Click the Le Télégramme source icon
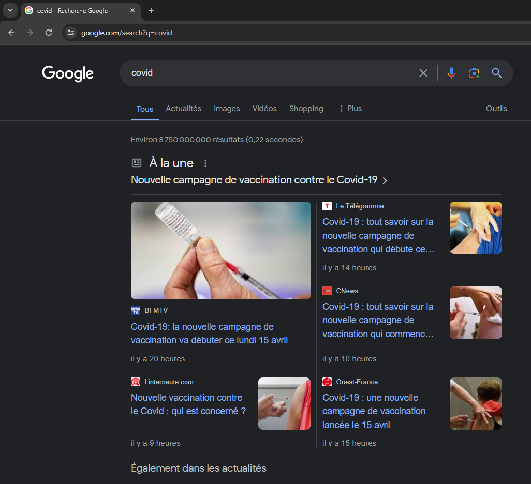 (327, 206)
